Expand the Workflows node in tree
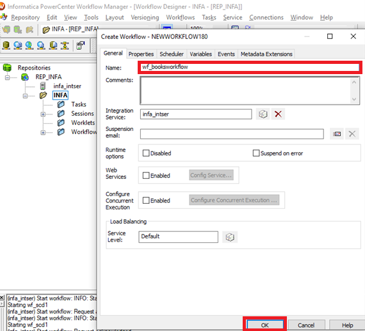The height and width of the screenshot is (331, 365). (43, 132)
